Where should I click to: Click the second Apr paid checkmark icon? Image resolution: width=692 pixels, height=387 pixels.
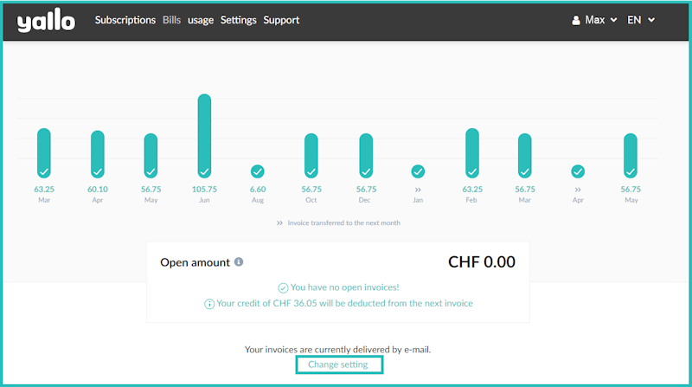click(578, 171)
